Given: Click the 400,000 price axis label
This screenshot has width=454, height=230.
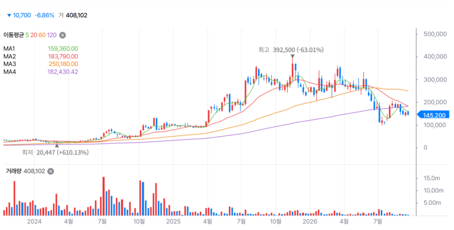Looking at the screenshot, I should (435, 57).
